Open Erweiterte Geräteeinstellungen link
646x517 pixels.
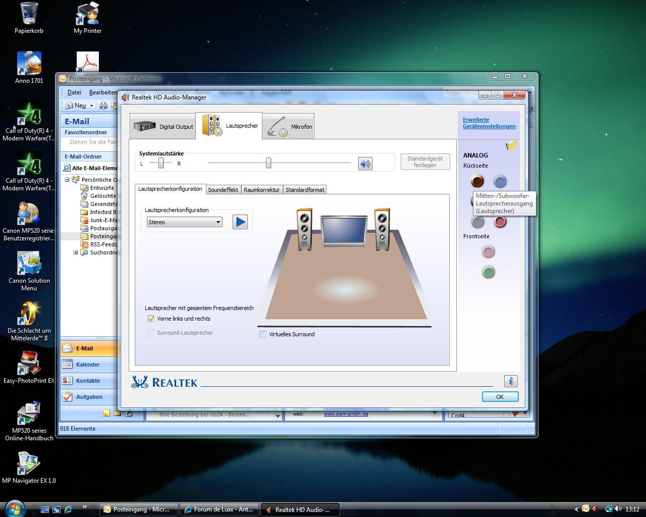(489, 123)
